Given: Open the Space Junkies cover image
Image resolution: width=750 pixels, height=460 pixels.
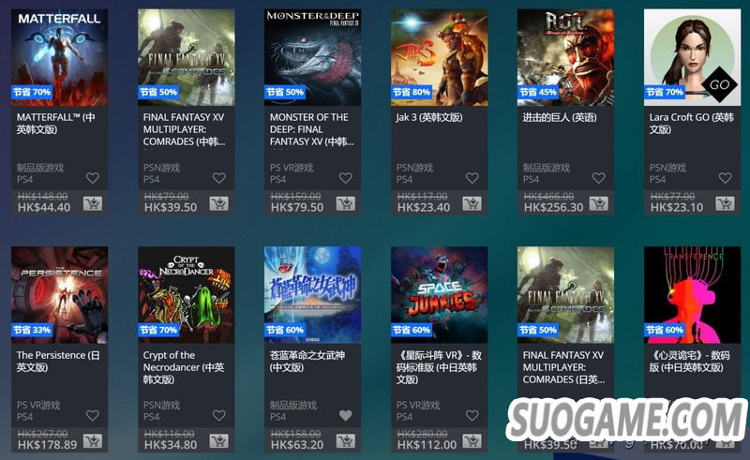Looking at the screenshot, I should [x=439, y=295].
